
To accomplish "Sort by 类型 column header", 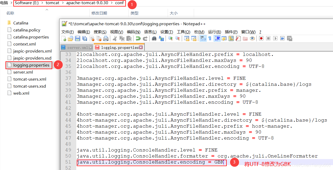I will [135, 13].
